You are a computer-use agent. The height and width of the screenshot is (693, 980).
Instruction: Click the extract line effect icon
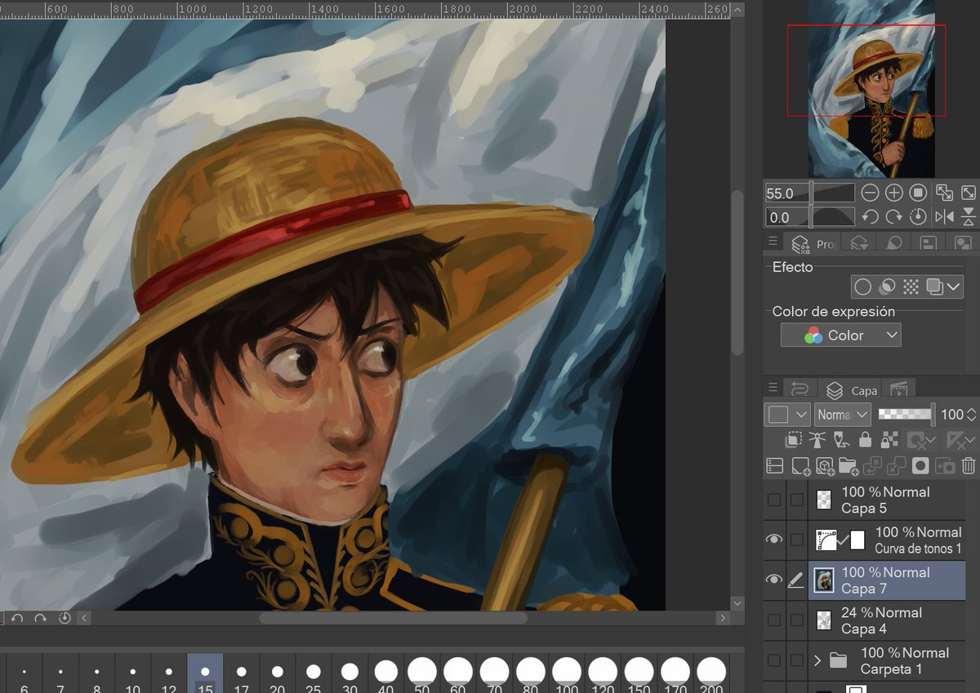887,287
